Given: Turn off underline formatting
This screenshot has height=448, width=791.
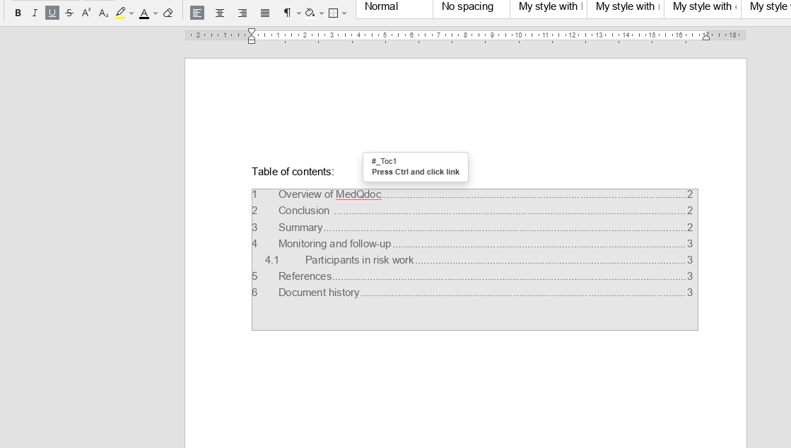Looking at the screenshot, I should pyautogui.click(x=52, y=13).
